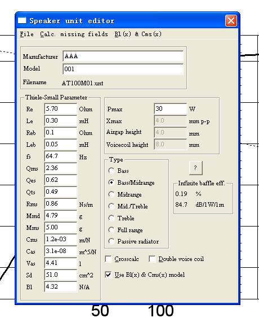The image size is (259, 322).
Task: Click the 0.19 % efficiency value
Action: click(x=189, y=194)
